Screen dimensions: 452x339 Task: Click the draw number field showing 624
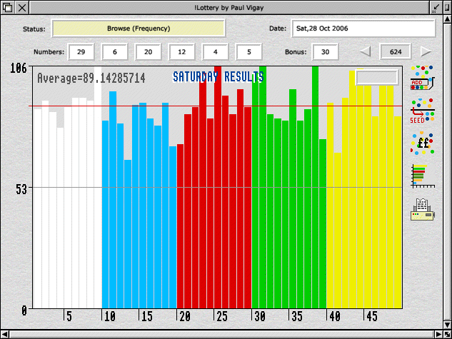coord(396,51)
